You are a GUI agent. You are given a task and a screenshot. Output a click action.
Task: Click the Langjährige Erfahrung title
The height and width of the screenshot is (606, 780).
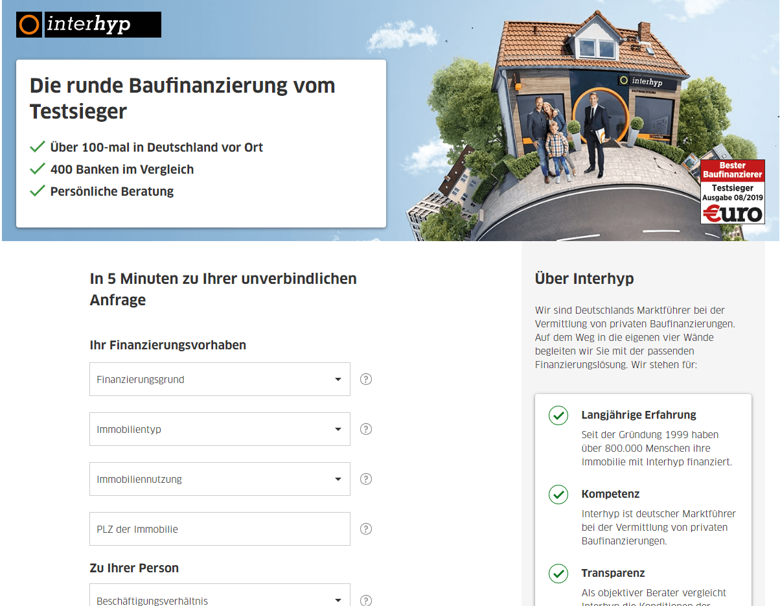[639, 415]
